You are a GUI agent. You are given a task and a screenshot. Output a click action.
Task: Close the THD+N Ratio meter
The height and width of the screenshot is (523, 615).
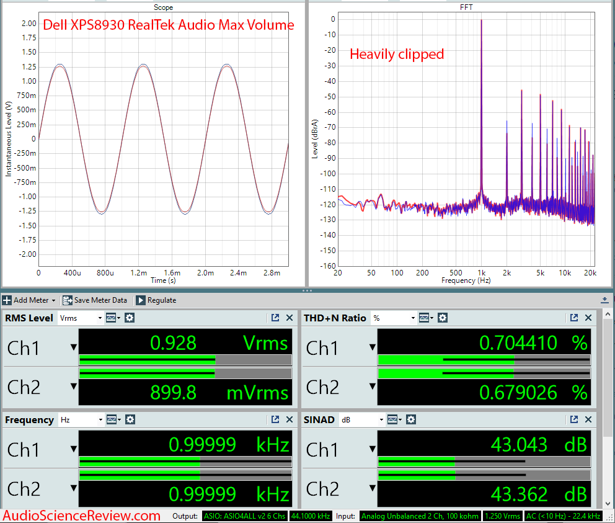[588, 318]
